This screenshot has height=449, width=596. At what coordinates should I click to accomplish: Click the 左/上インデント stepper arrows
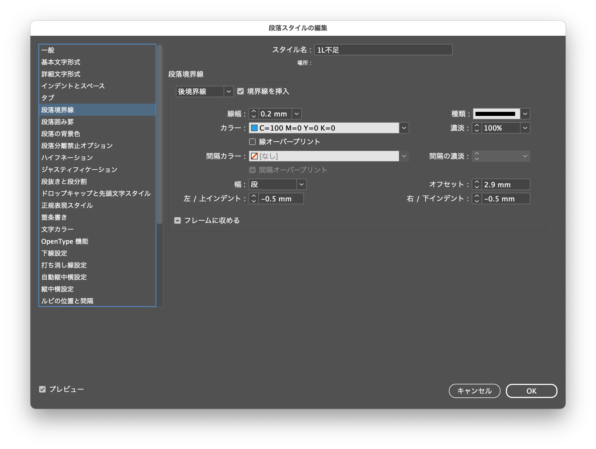[253, 199]
